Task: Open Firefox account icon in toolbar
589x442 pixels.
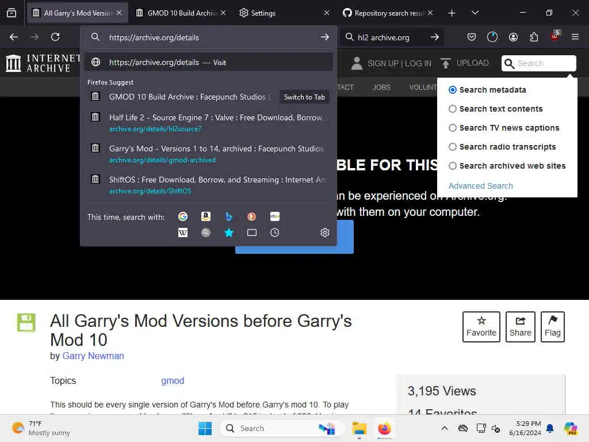Action: click(x=513, y=37)
